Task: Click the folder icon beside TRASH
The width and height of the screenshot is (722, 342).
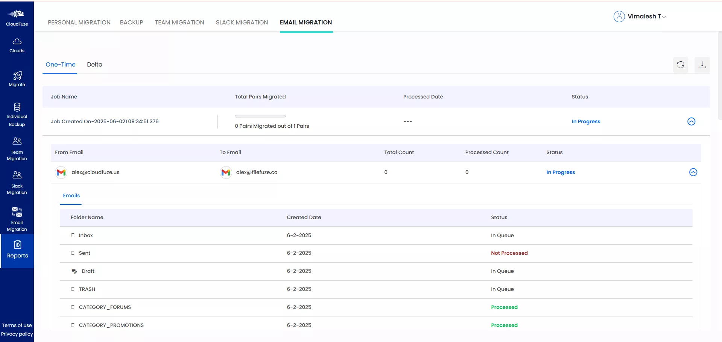Action: (73, 289)
